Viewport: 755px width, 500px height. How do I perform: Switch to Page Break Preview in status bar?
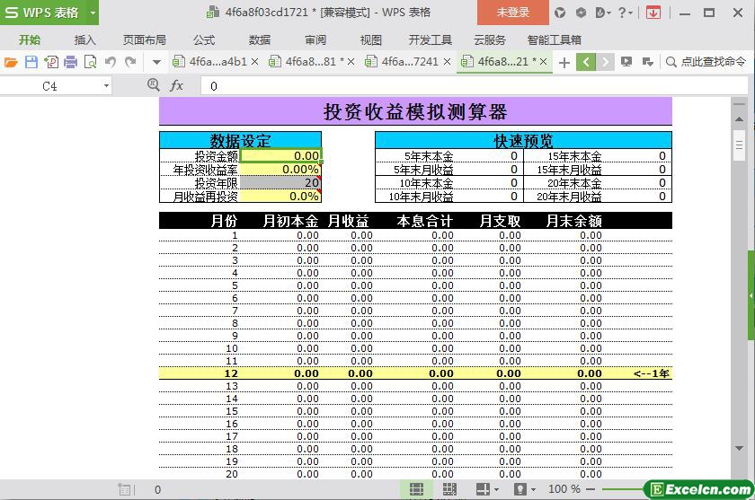tap(449, 489)
